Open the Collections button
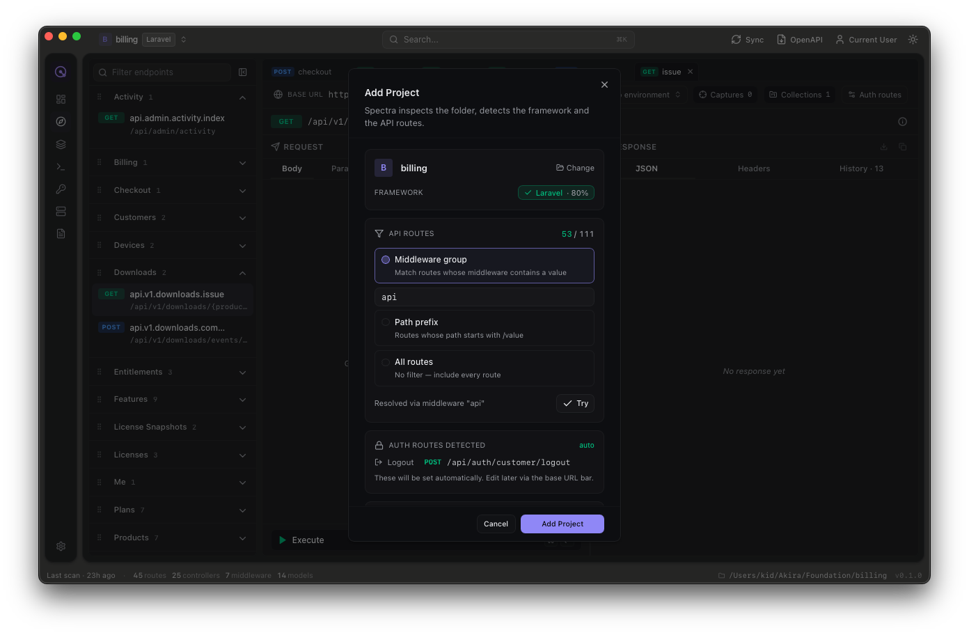The width and height of the screenshot is (969, 635). (799, 95)
